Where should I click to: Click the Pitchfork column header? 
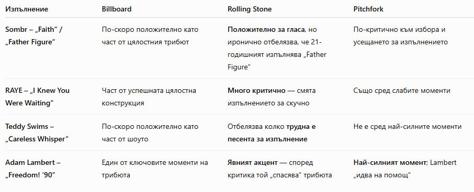pyautogui.click(x=368, y=9)
